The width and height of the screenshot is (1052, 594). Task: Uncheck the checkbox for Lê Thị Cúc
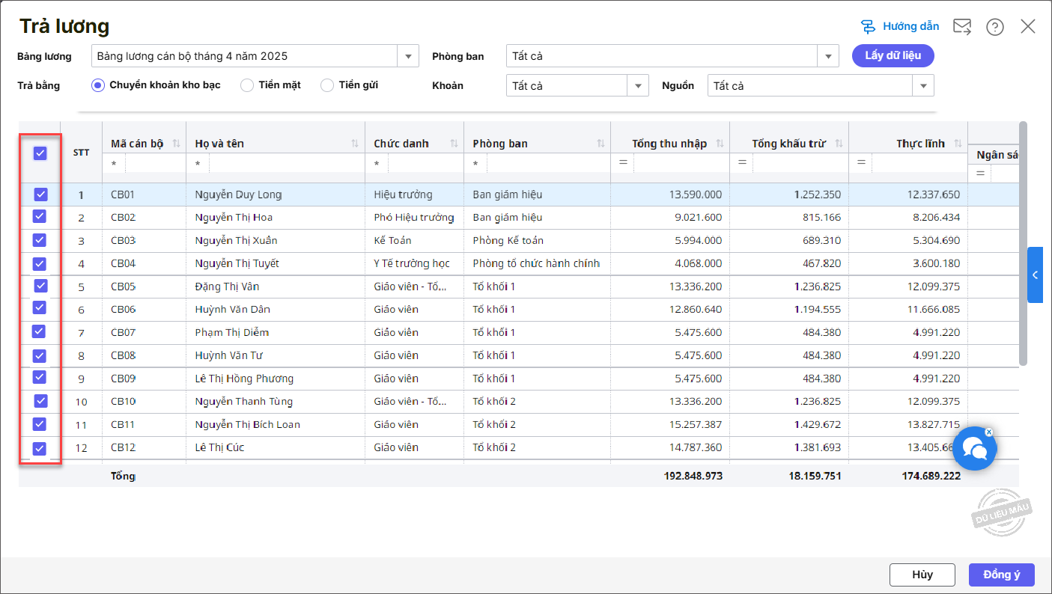[x=40, y=449]
